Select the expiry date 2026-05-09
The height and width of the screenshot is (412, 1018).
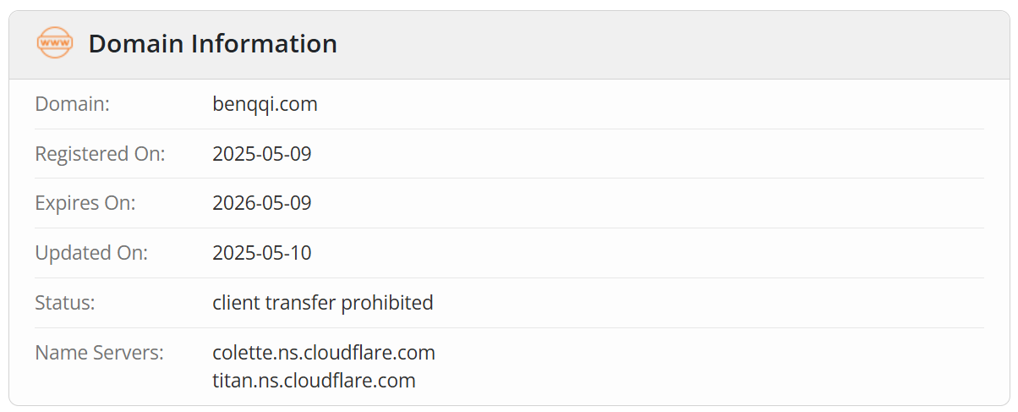[262, 203]
